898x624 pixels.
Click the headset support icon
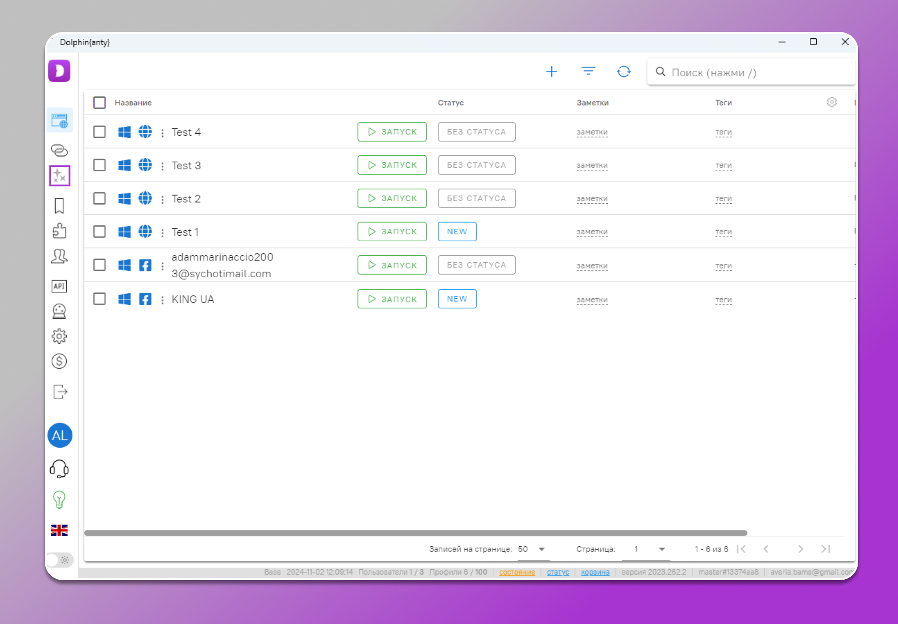pyautogui.click(x=59, y=469)
